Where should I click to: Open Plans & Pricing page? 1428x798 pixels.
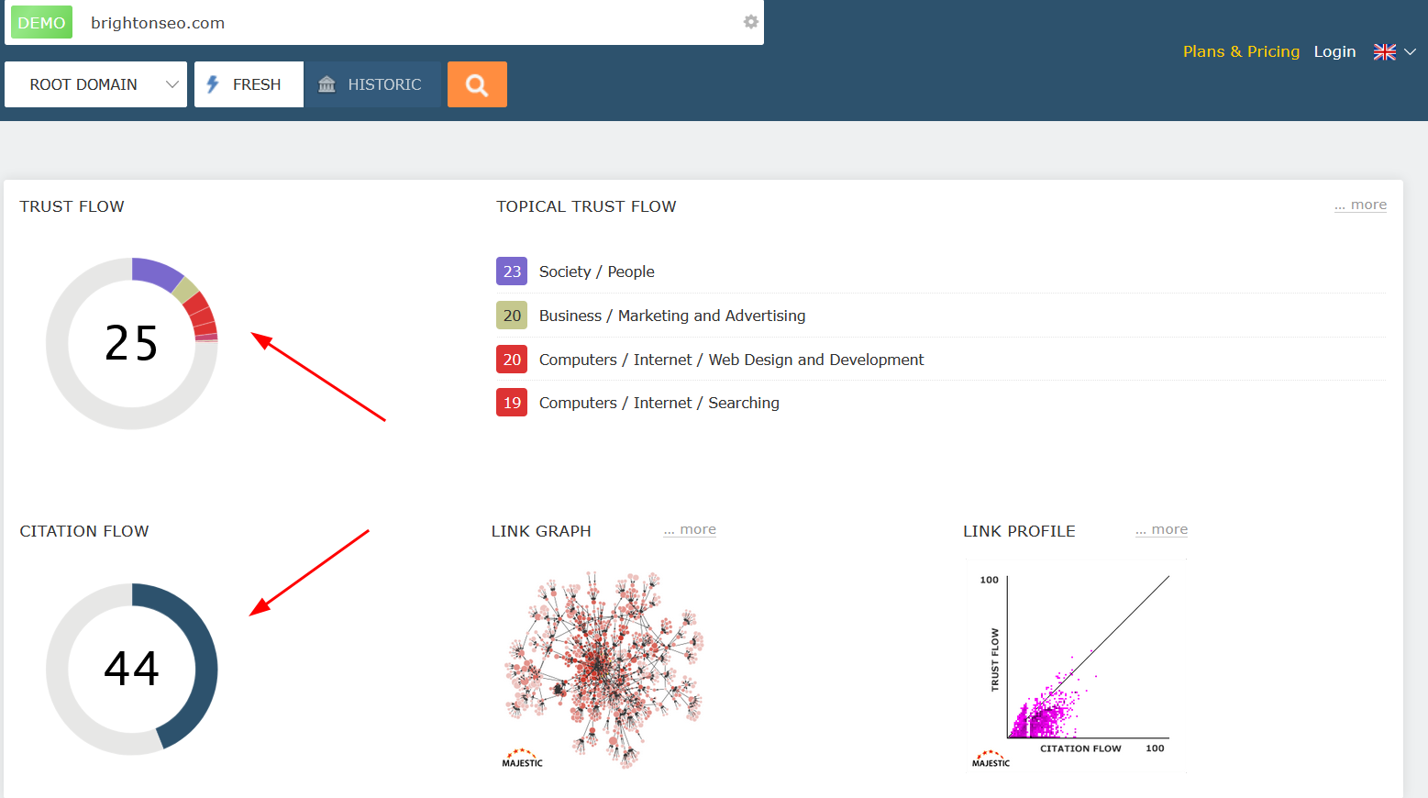click(x=1241, y=51)
